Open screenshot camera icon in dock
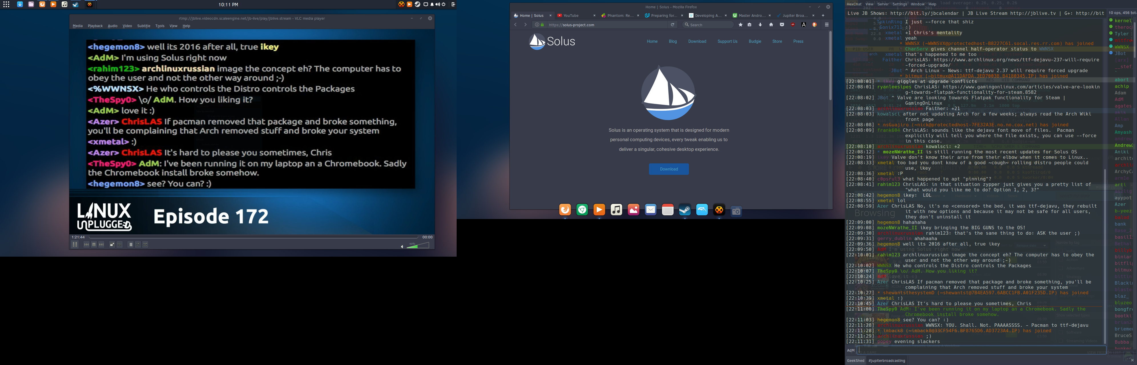Viewport: 1137px width, 365px height. click(736, 212)
